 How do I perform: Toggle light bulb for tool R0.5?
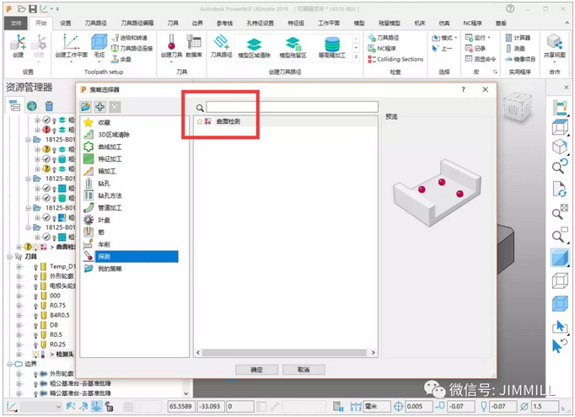coord(36,335)
